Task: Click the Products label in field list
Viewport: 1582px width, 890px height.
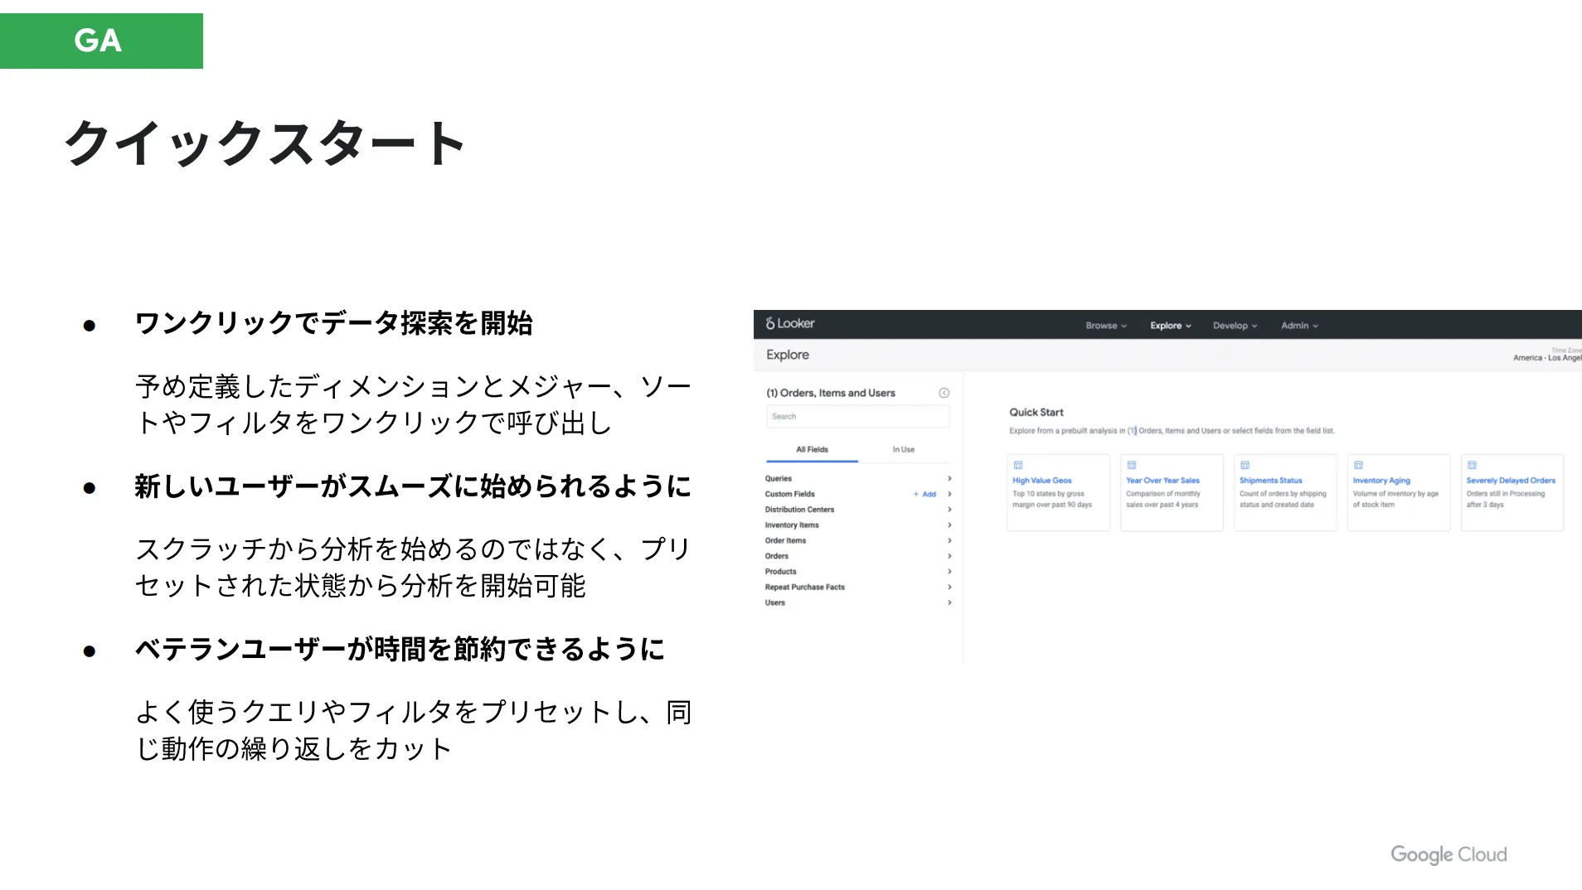Action: pyautogui.click(x=780, y=572)
